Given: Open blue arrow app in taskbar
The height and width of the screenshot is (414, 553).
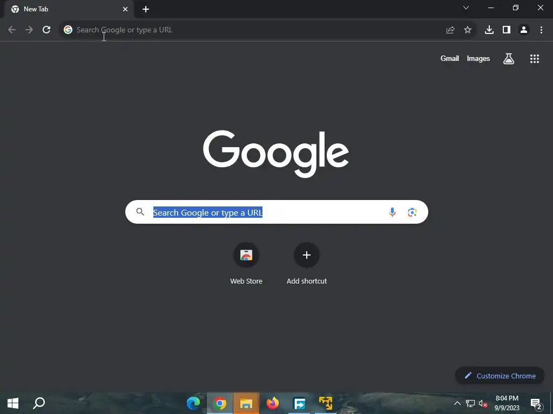Looking at the screenshot, I should [299, 403].
